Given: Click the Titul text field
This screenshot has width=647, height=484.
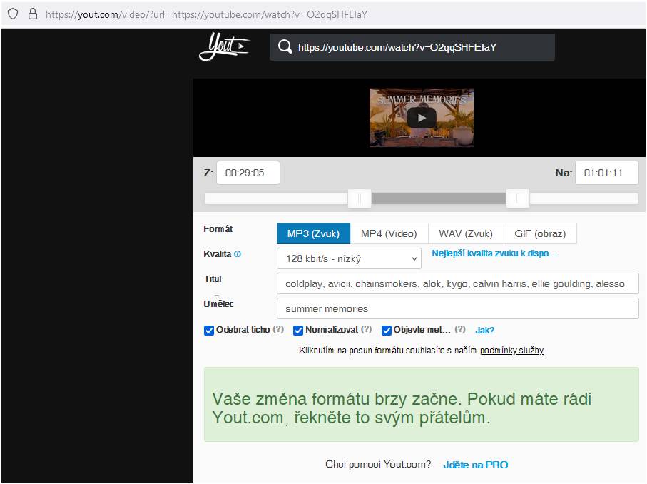Looking at the screenshot, I should (457, 283).
